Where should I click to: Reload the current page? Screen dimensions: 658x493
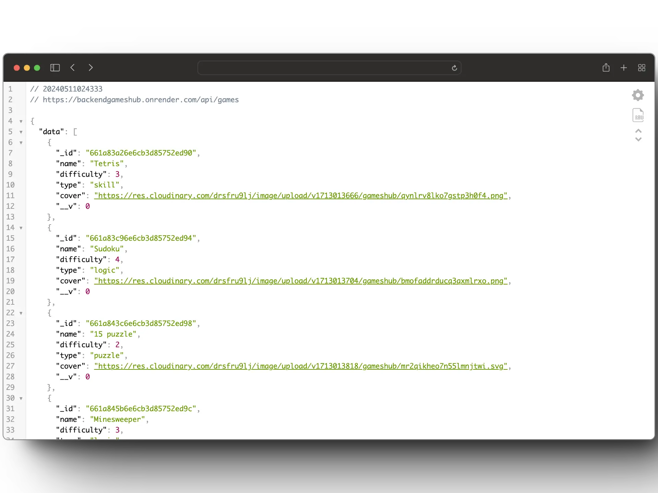pos(454,68)
